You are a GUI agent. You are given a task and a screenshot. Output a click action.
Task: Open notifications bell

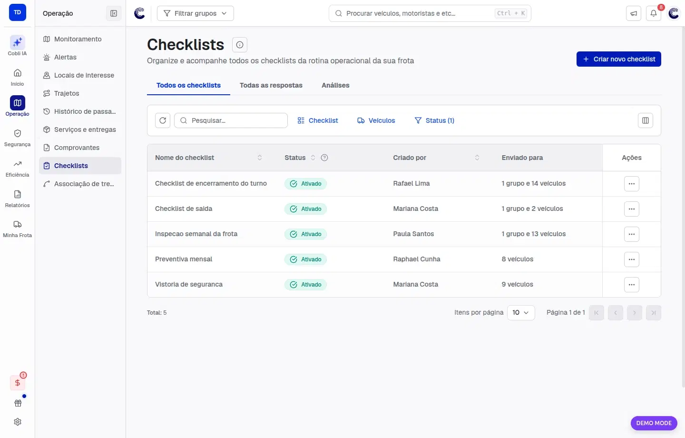pyautogui.click(x=654, y=13)
